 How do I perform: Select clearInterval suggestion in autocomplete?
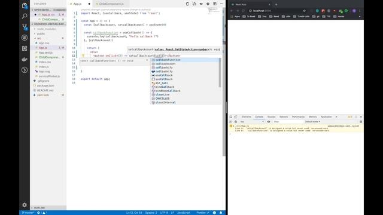coord(185,102)
